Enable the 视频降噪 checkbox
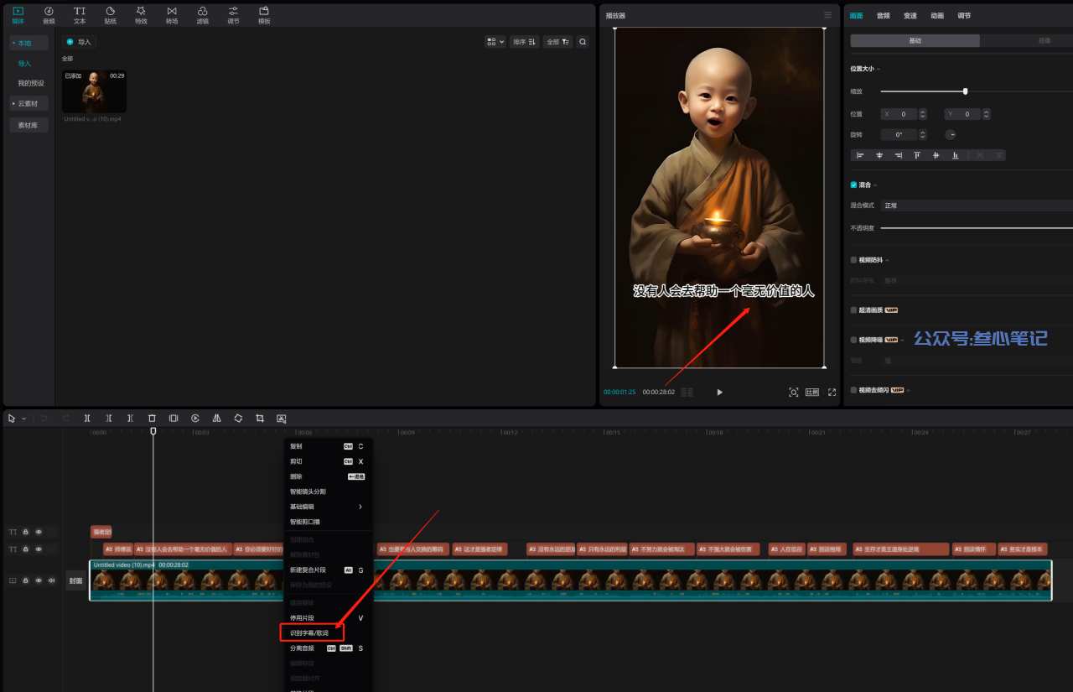The width and height of the screenshot is (1073, 692). [853, 340]
